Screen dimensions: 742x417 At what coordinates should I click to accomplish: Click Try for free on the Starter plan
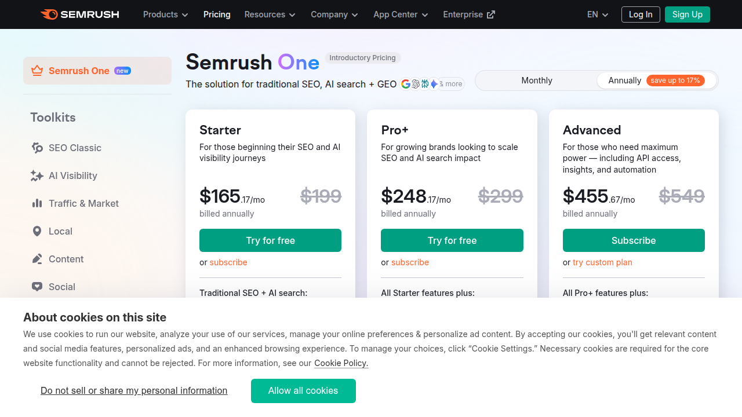click(270, 240)
